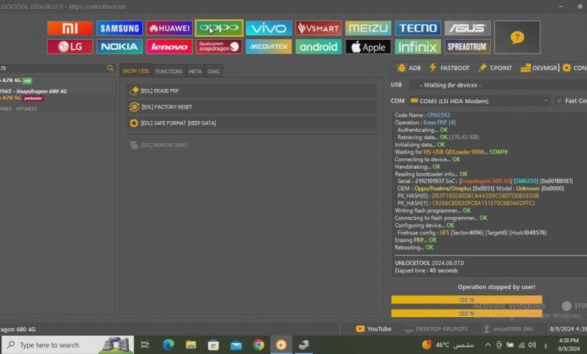Image resolution: width=587 pixels, height=354 pixels.
Task: Switch to the FUNCTIONS tab
Action: [x=169, y=72]
